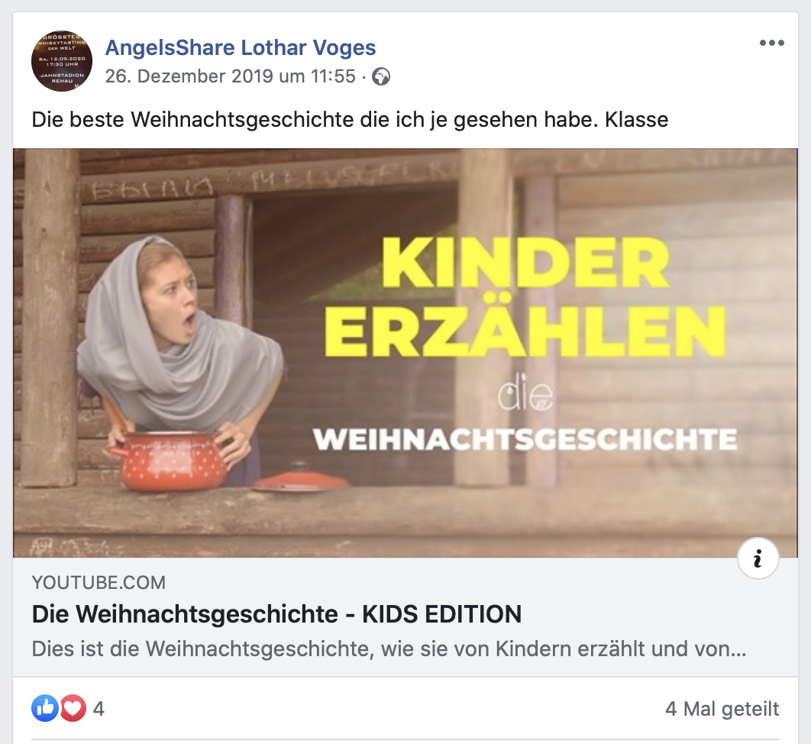Click the white WEIHNACHTSGESCHICHTE text in the preview

point(525,438)
